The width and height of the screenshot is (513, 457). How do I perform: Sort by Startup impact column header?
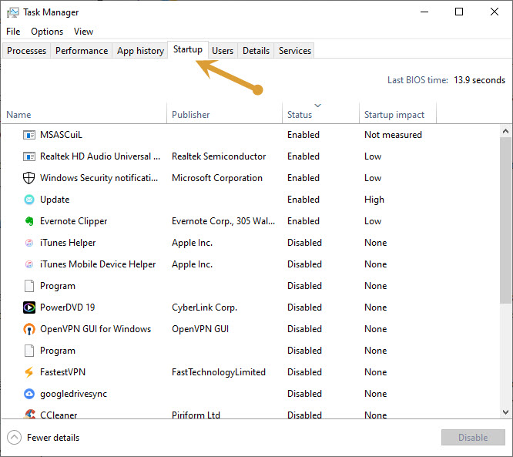click(397, 113)
